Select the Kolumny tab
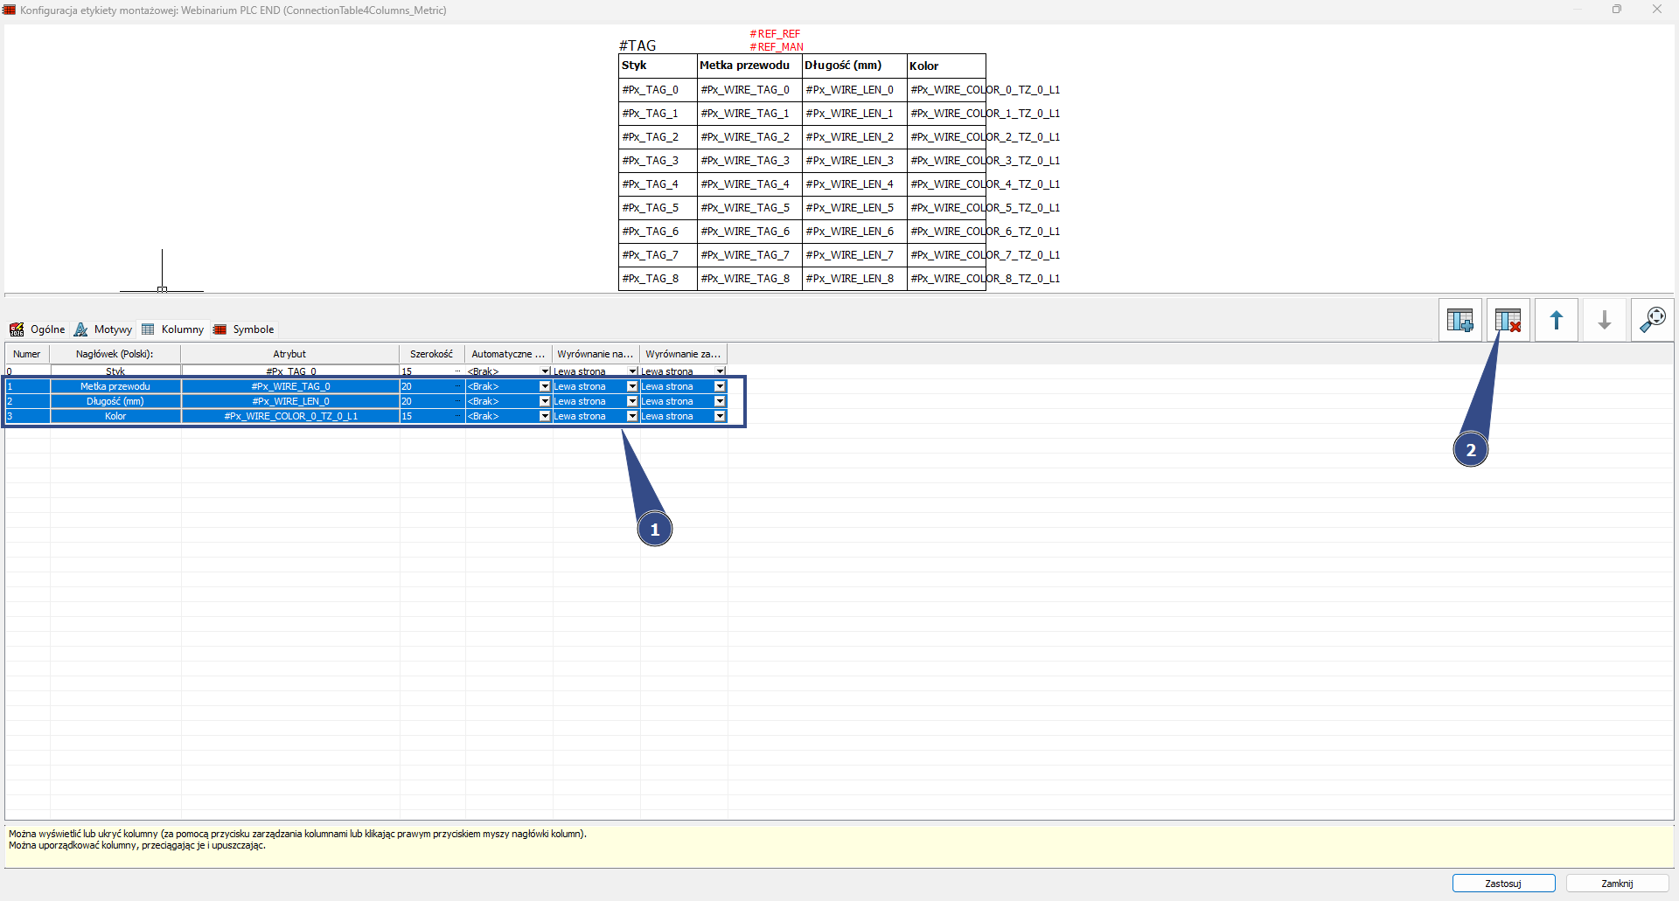This screenshot has height=901, width=1679. click(x=173, y=329)
